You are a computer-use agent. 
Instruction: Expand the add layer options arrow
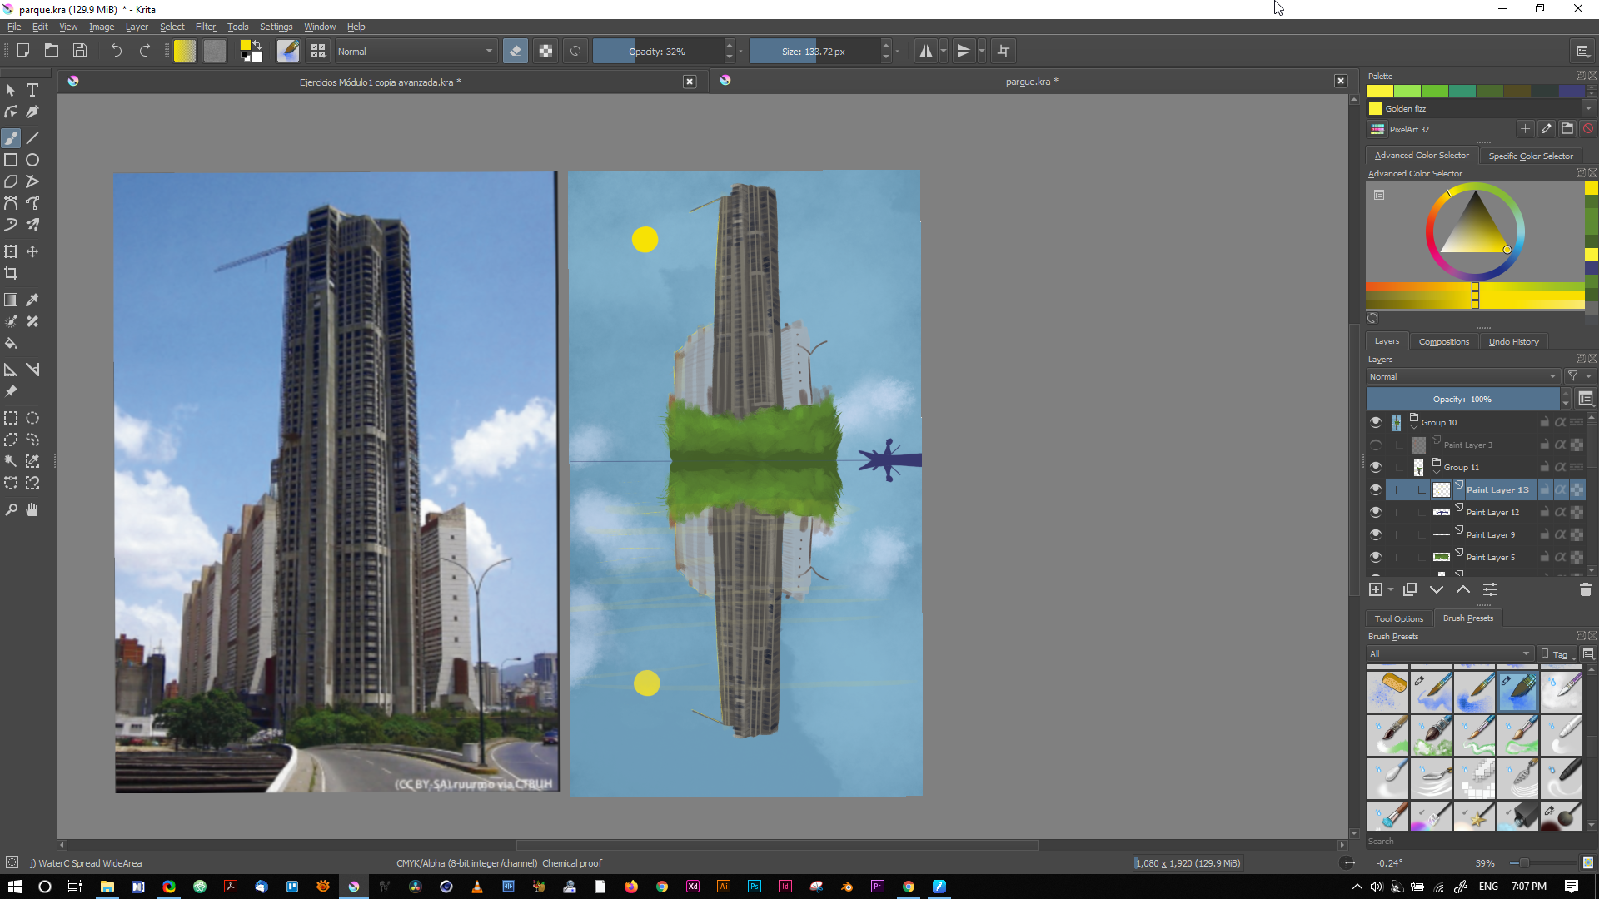(1391, 589)
